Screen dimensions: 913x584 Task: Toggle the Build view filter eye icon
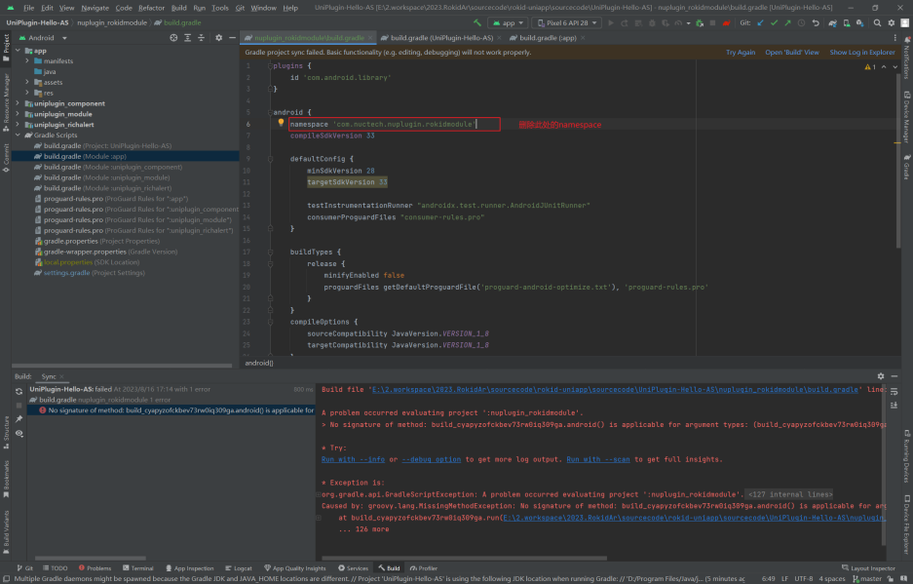click(x=19, y=433)
